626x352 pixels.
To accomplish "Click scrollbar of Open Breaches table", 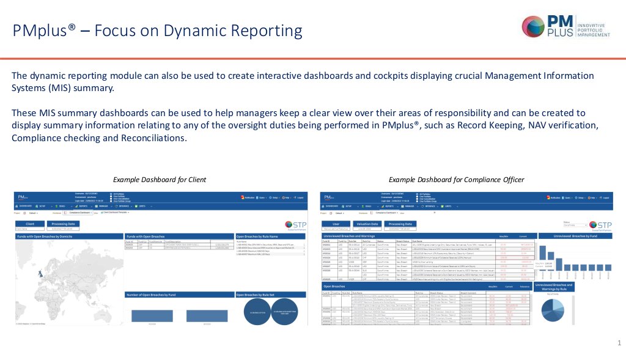I will (x=532, y=302).
